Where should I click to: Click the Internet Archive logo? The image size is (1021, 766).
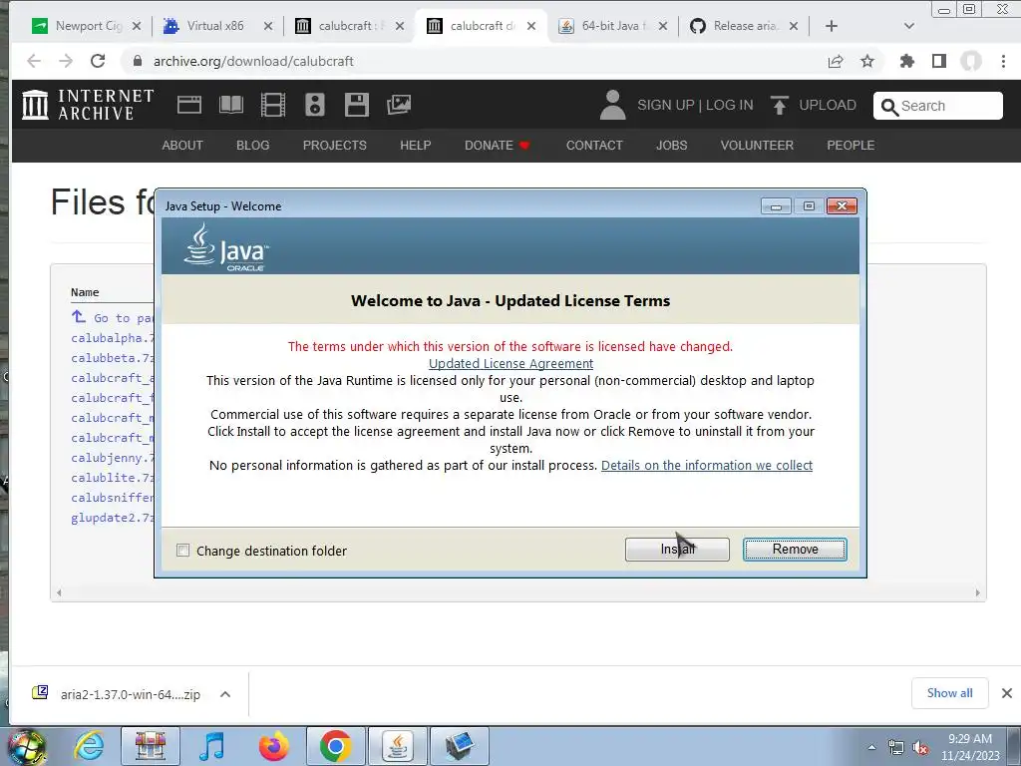pyautogui.click(x=88, y=104)
